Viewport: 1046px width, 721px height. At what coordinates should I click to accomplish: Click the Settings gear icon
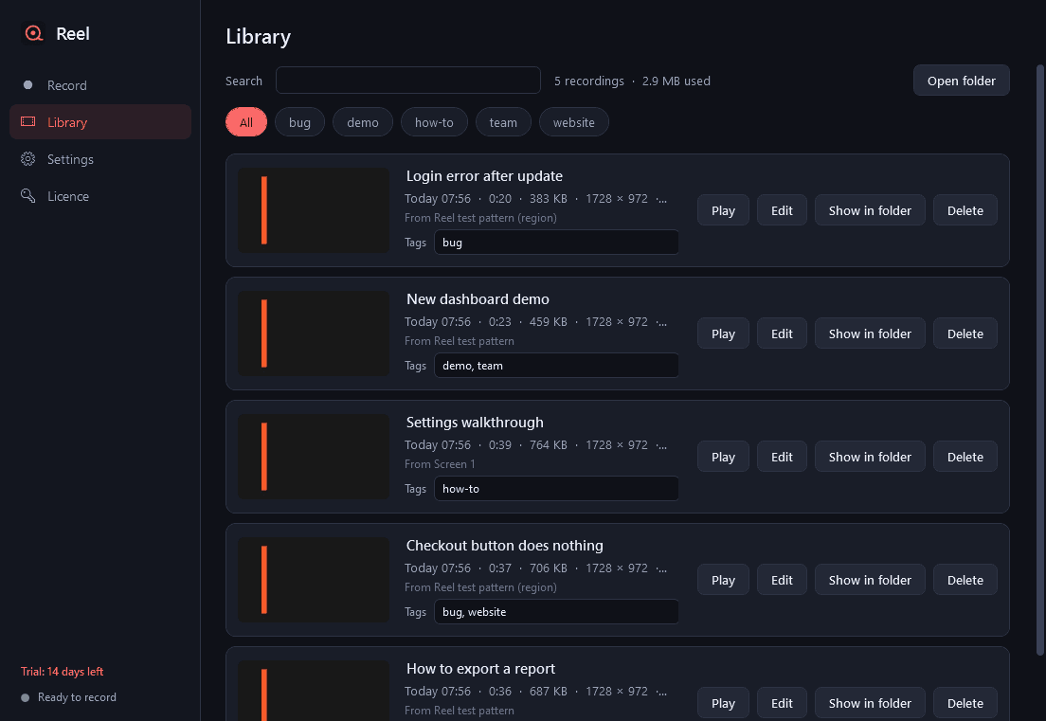28,159
